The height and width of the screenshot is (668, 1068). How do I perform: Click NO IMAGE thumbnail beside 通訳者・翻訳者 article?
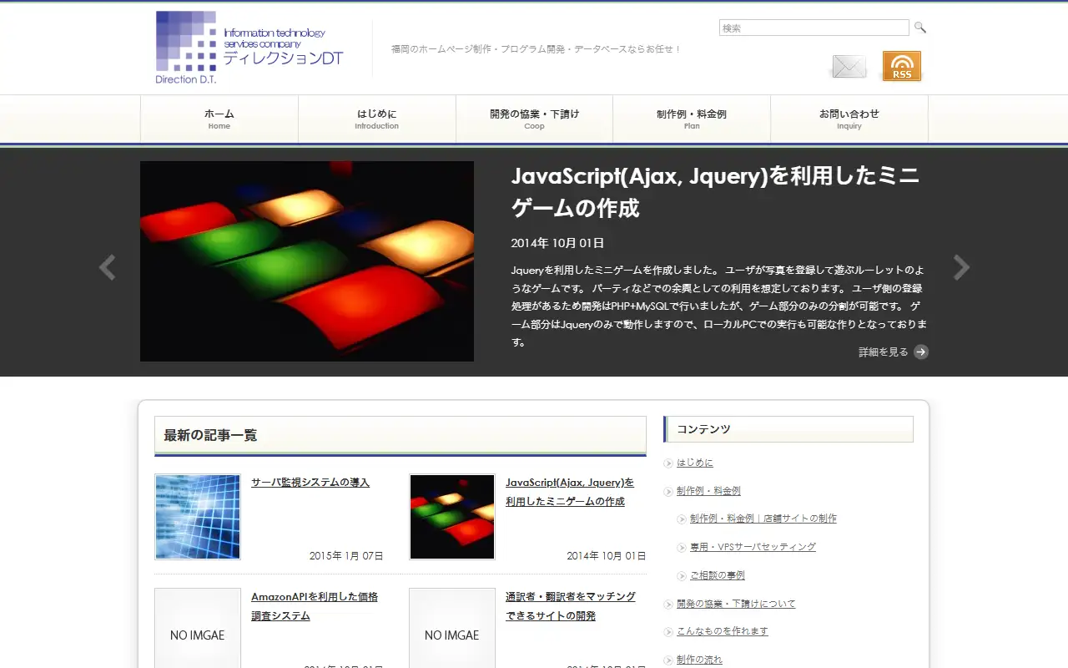452,628
